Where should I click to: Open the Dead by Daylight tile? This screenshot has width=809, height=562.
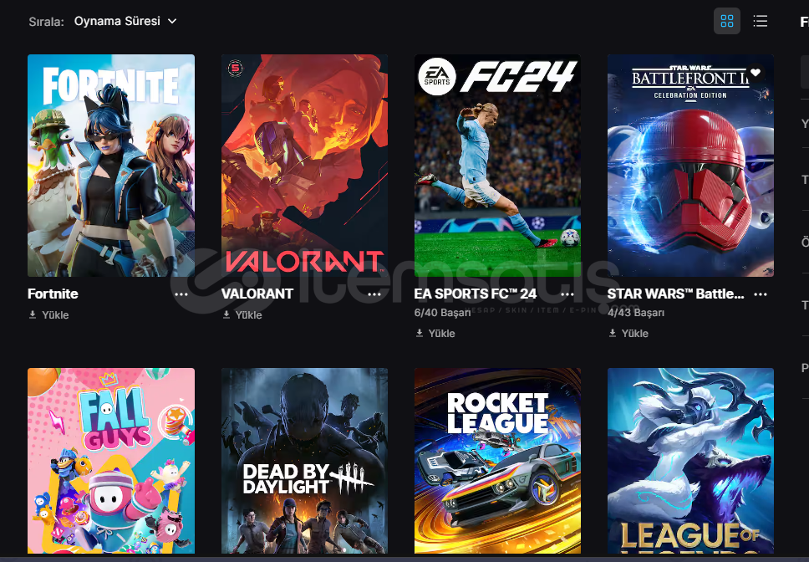(304, 461)
